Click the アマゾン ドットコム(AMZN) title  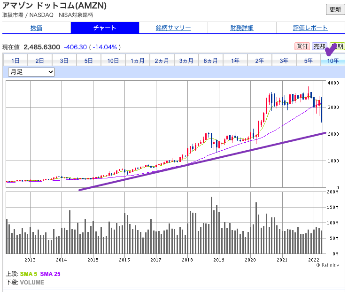(54, 5)
